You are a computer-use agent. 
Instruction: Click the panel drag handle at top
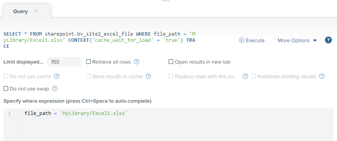(x=165, y=1)
